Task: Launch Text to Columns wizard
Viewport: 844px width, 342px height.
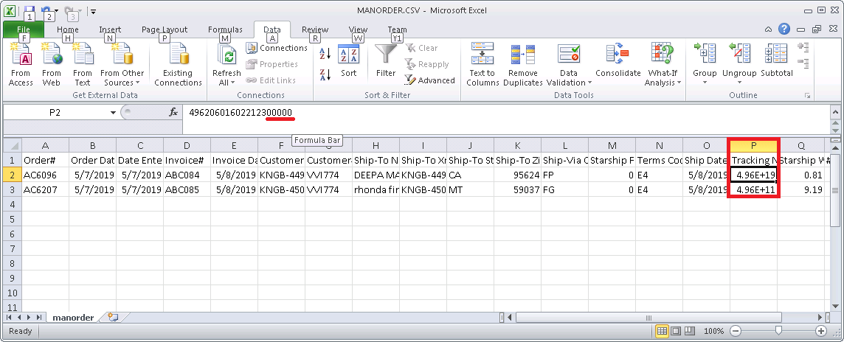Action: pyautogui.click(x=482, y=65)
